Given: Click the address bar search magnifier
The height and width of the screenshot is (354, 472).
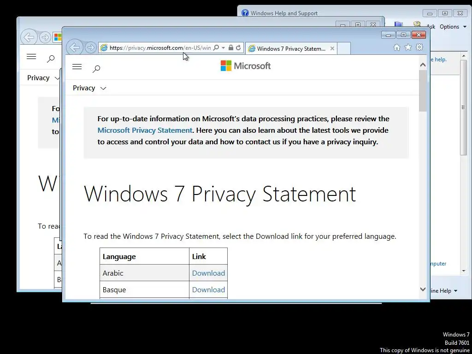Looking at the screenshot, I should 216,47.
